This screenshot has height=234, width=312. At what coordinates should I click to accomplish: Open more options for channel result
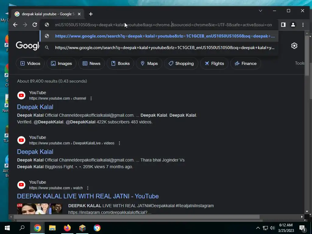pos(91,98)
